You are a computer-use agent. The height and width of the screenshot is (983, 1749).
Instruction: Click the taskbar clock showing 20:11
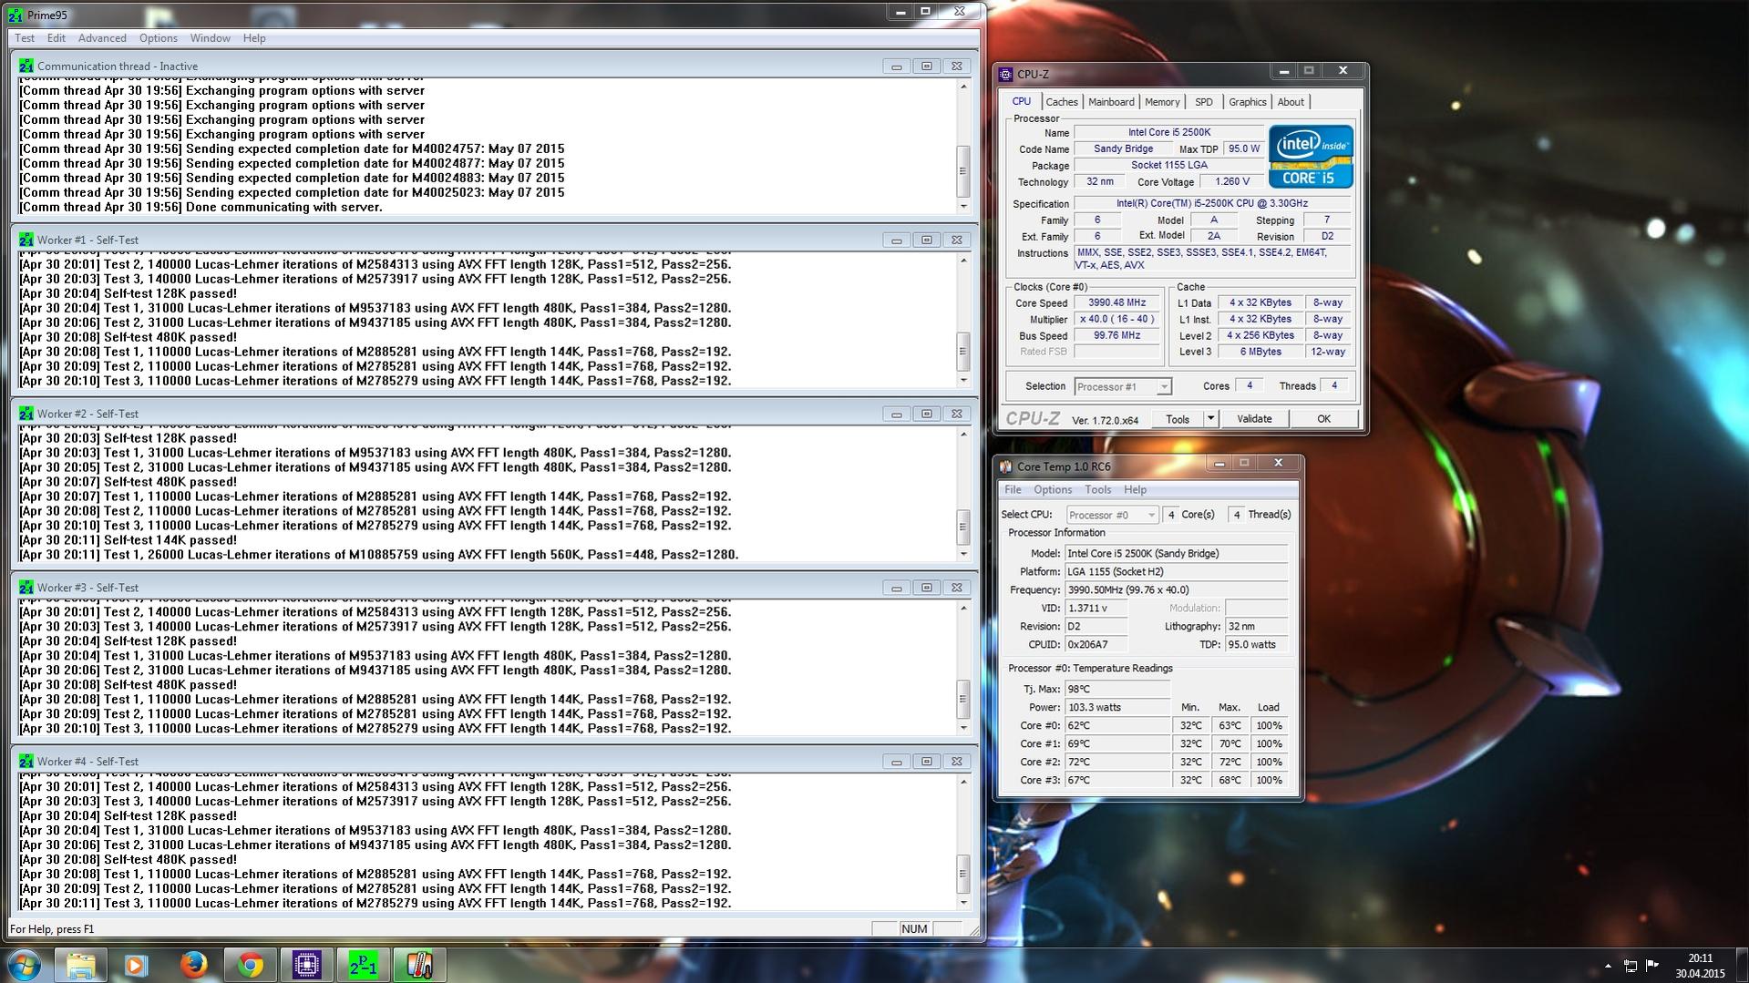click(x=1700, y=958)
